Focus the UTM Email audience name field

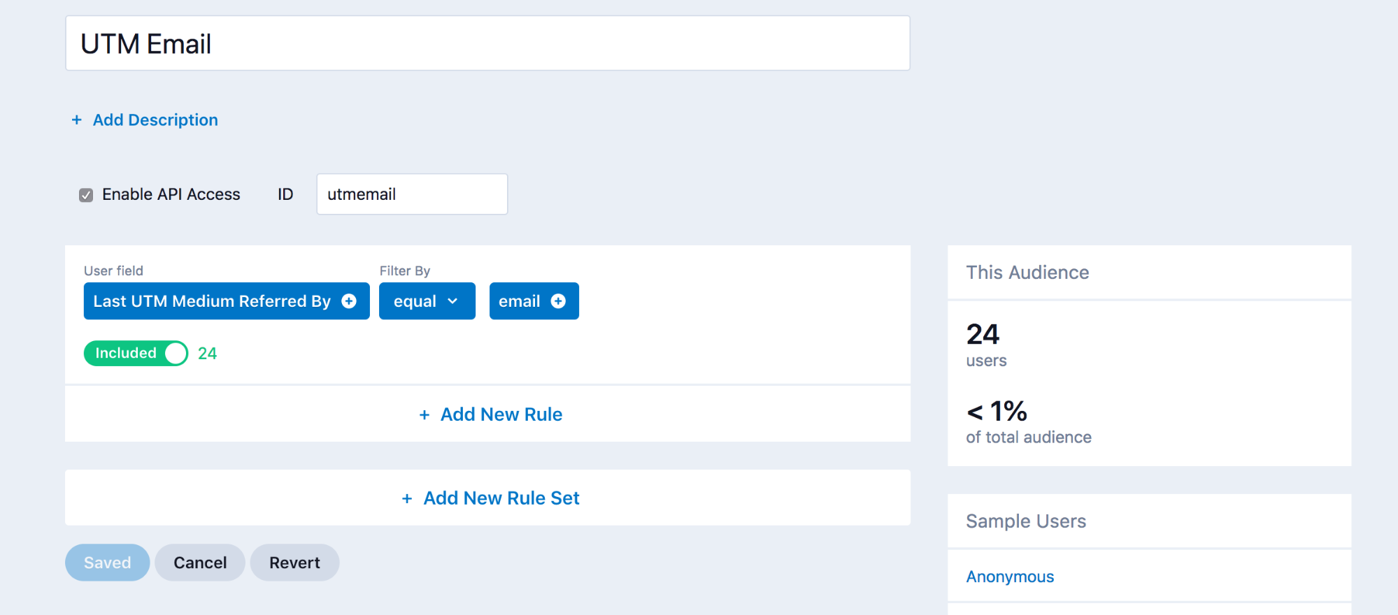tap(487, 43)
